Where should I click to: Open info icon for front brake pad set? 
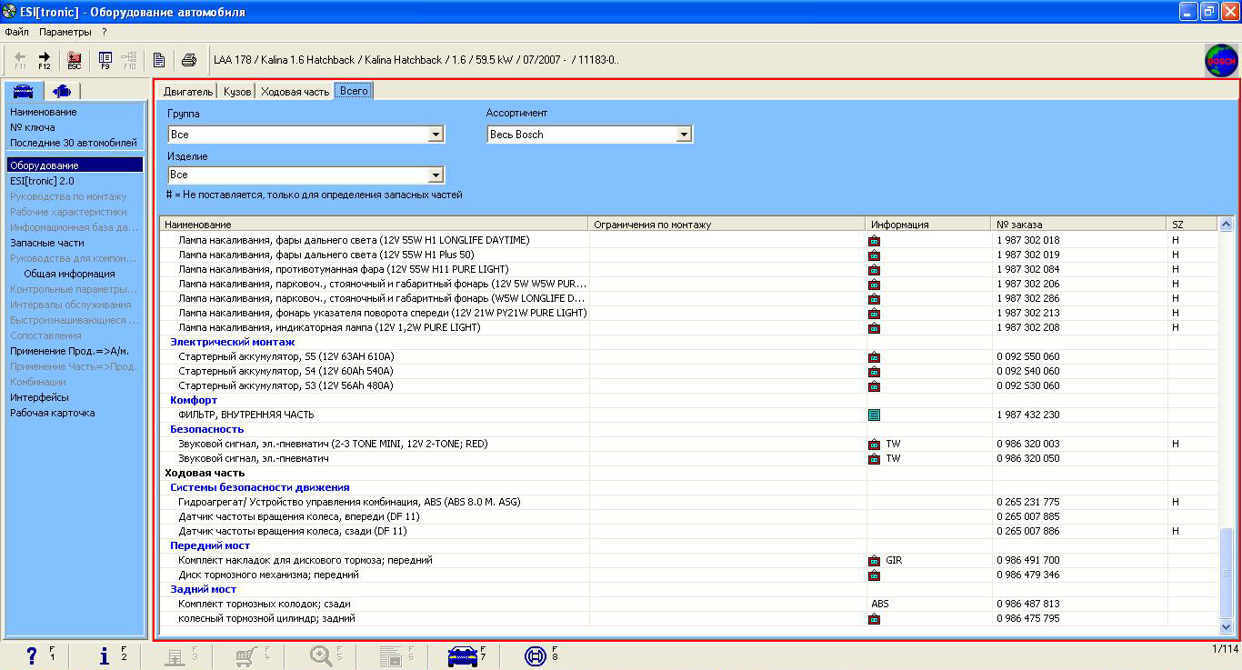(874, 561)
